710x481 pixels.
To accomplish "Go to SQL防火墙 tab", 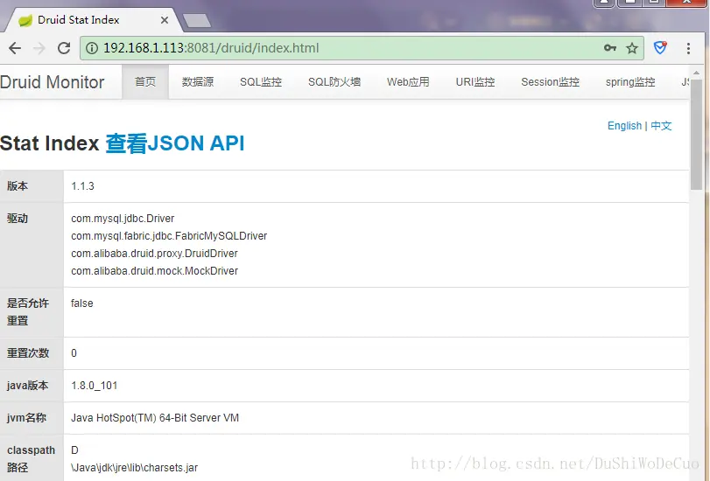I will click(x=334, y=82).
